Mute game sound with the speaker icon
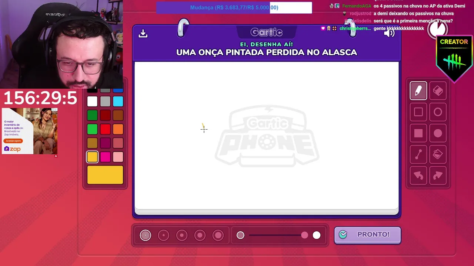The image size is (474, 266). [389, 33]
